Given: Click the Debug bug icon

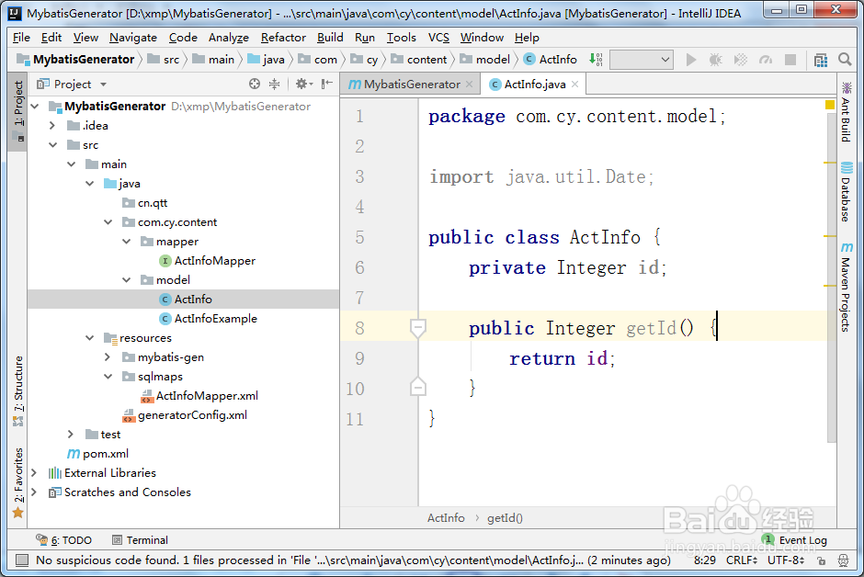Looking at the screenshot, I should [715, 60].
